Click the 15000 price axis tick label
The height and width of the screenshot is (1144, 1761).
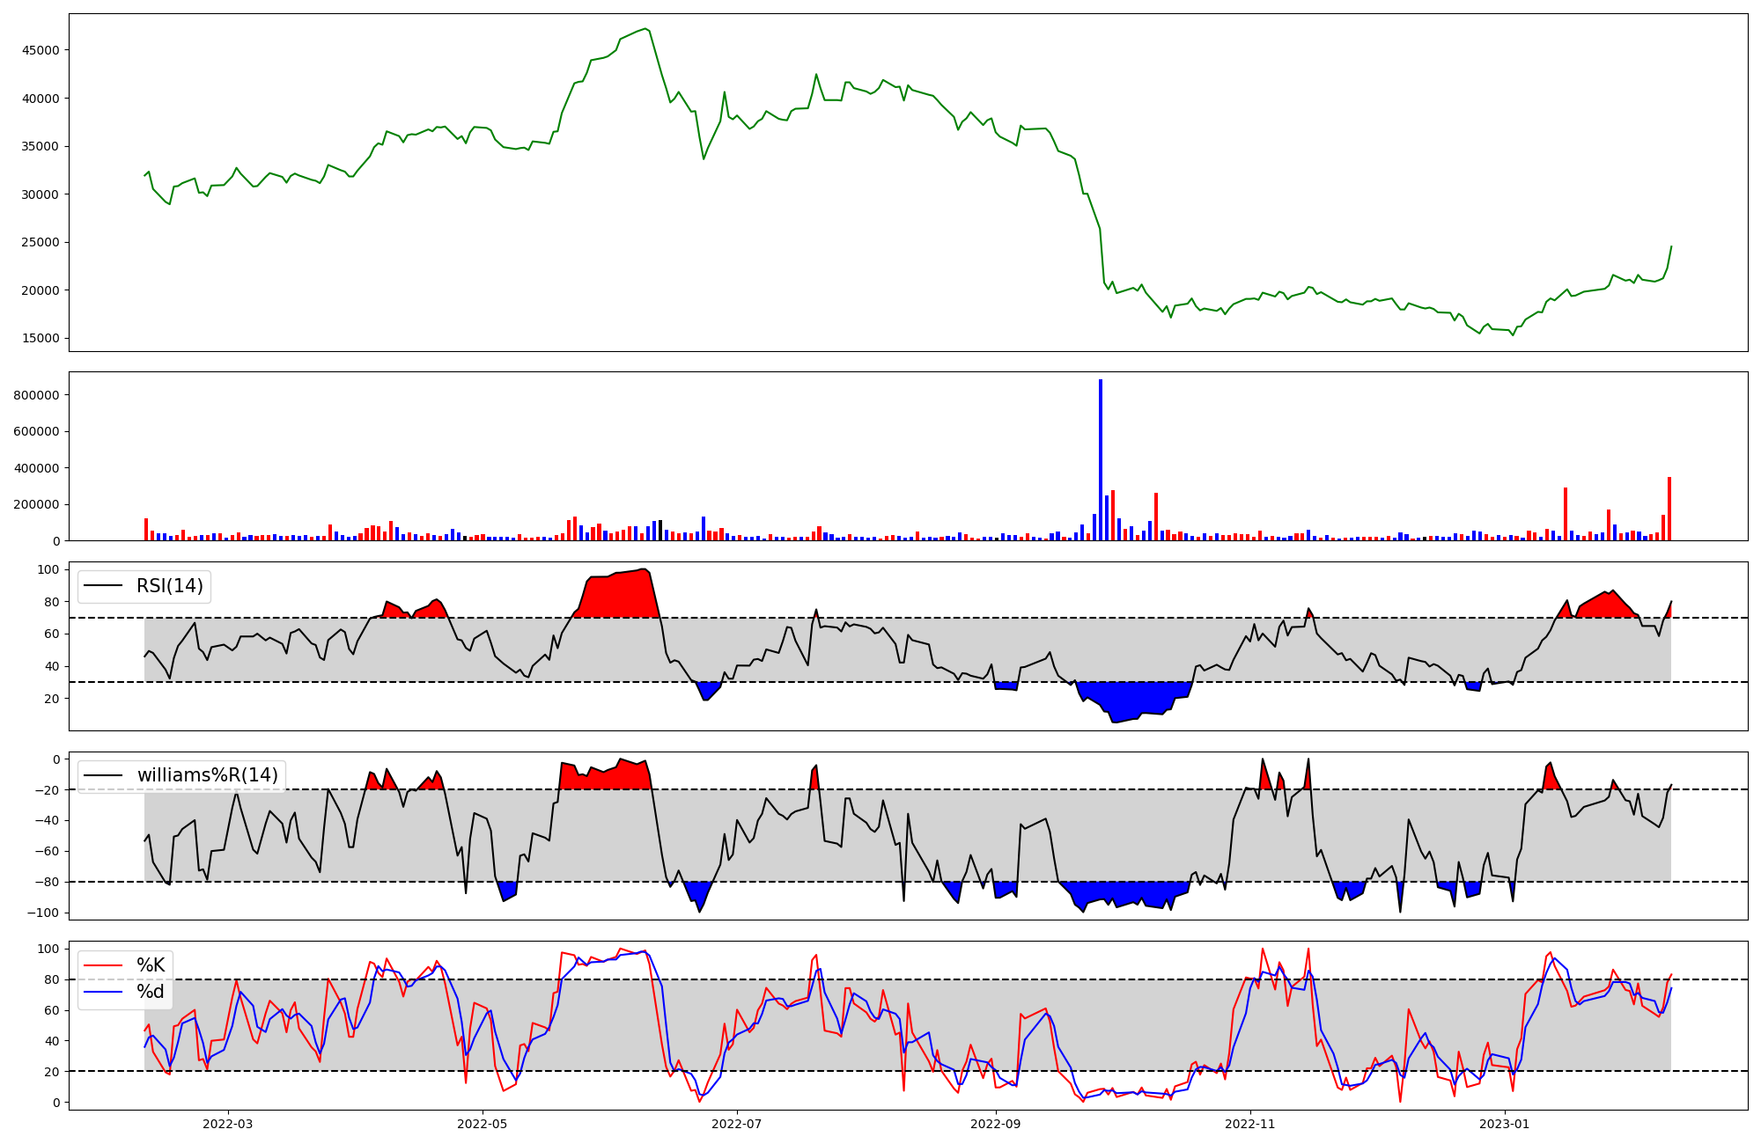click(41, 339)
